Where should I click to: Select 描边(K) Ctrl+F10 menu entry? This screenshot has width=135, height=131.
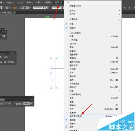click(93, 87)
